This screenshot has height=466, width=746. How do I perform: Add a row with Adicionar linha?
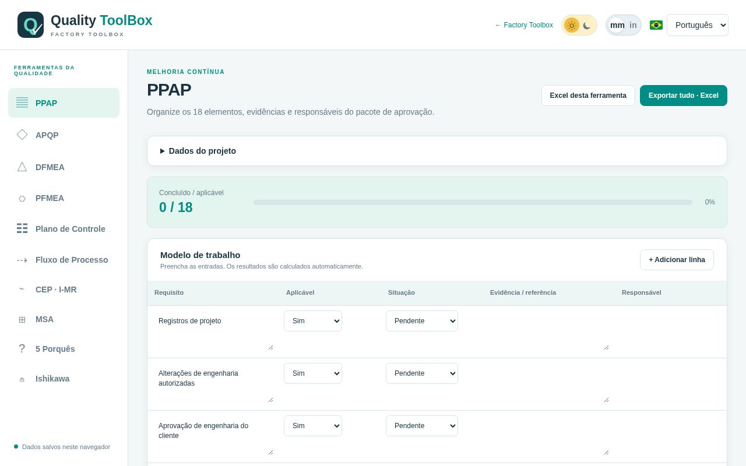coord(677,260)
